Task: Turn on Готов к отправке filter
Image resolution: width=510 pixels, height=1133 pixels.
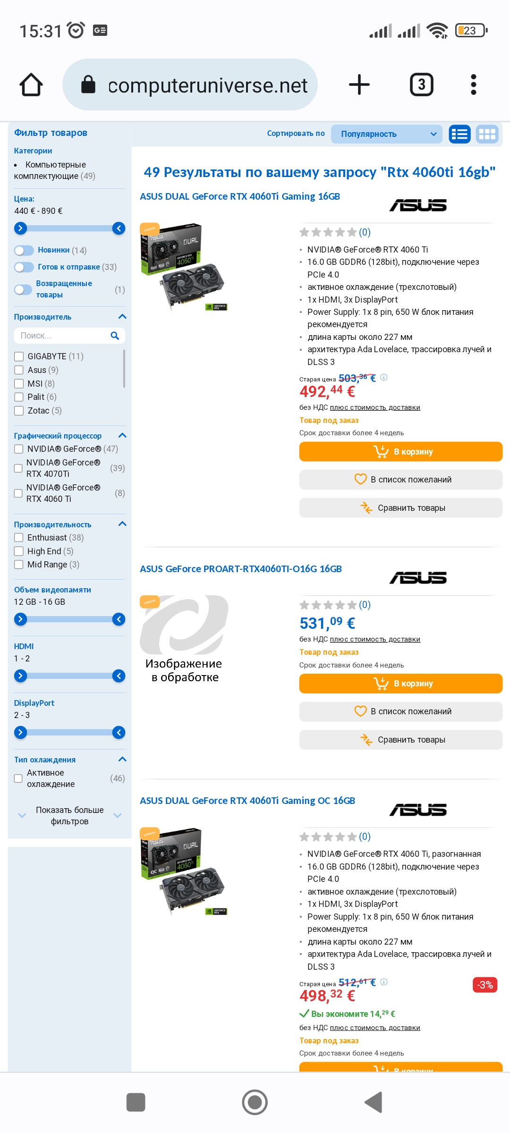Action: (24, 267)
